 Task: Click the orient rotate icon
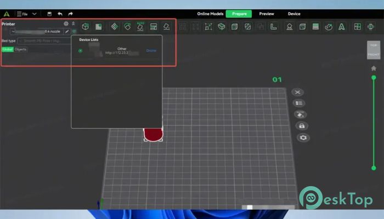tap(127, 26)
